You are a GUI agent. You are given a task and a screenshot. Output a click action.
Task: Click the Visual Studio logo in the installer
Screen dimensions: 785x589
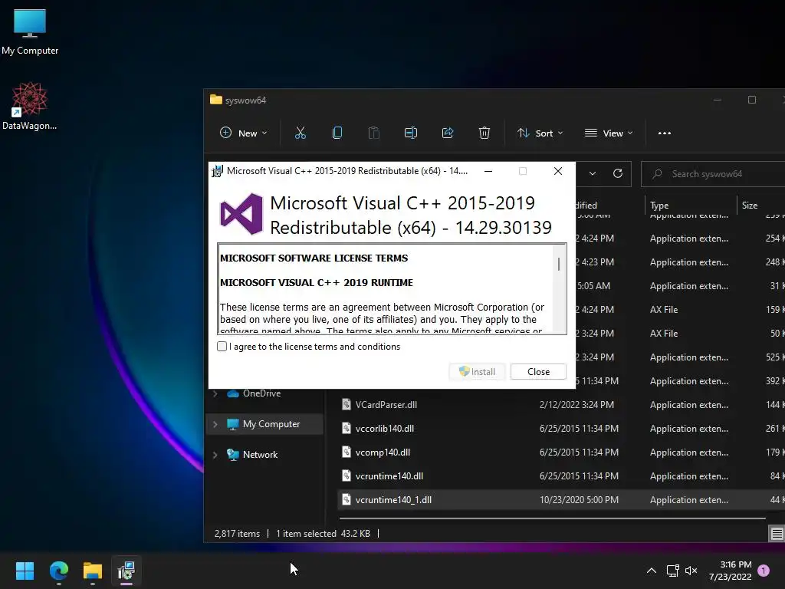(241, 214)
